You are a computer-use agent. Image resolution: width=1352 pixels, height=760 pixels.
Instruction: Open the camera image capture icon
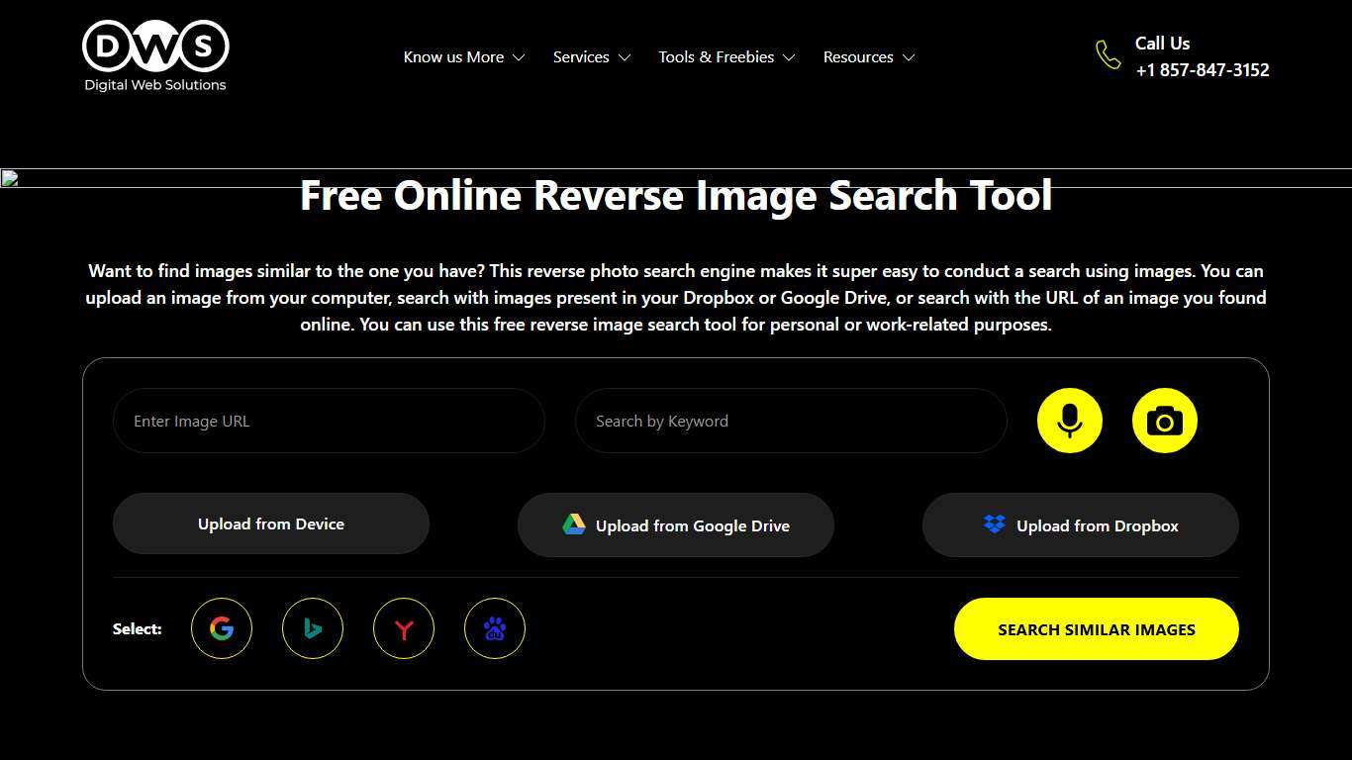point(1164,421)
